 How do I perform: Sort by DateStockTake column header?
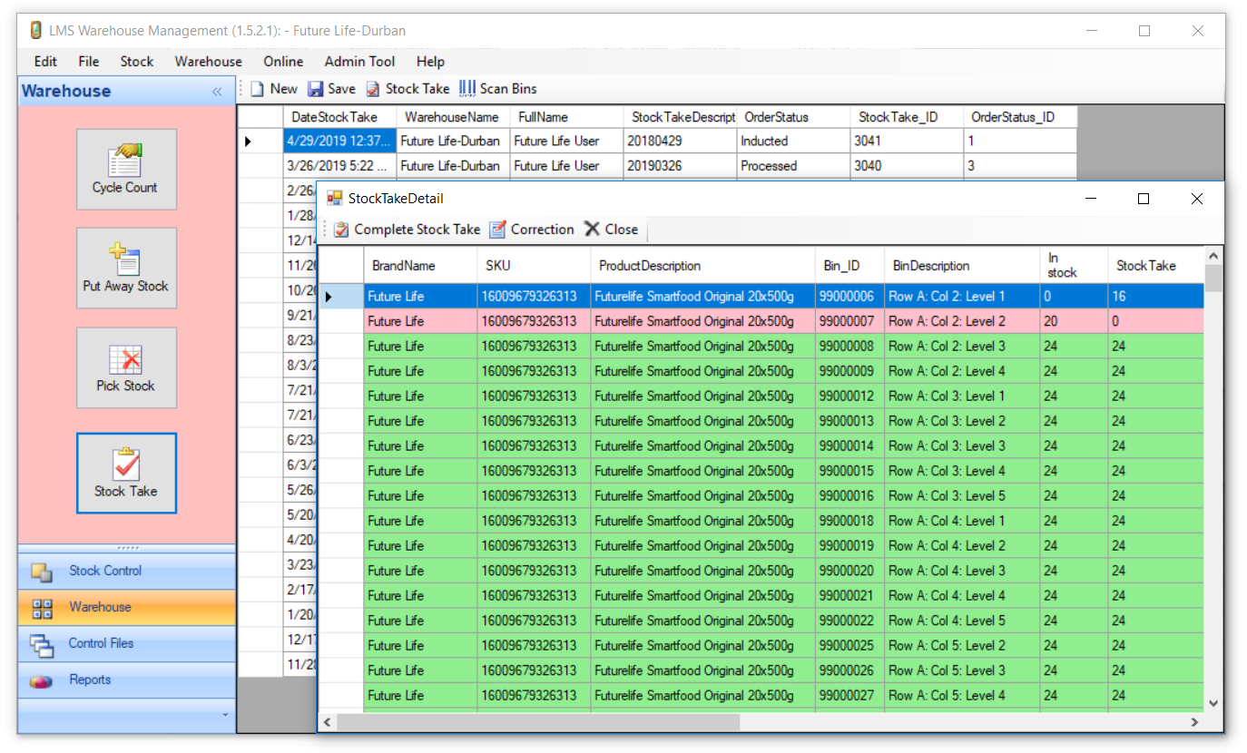[339, 117]
